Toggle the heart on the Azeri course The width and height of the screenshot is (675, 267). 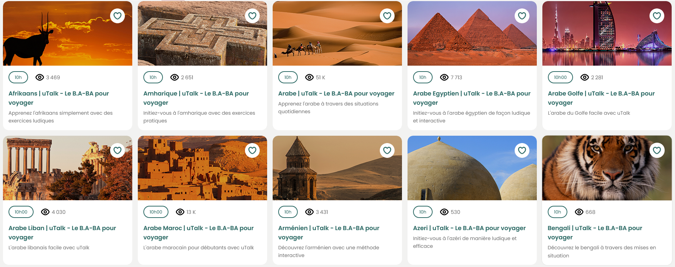(522, 150)
